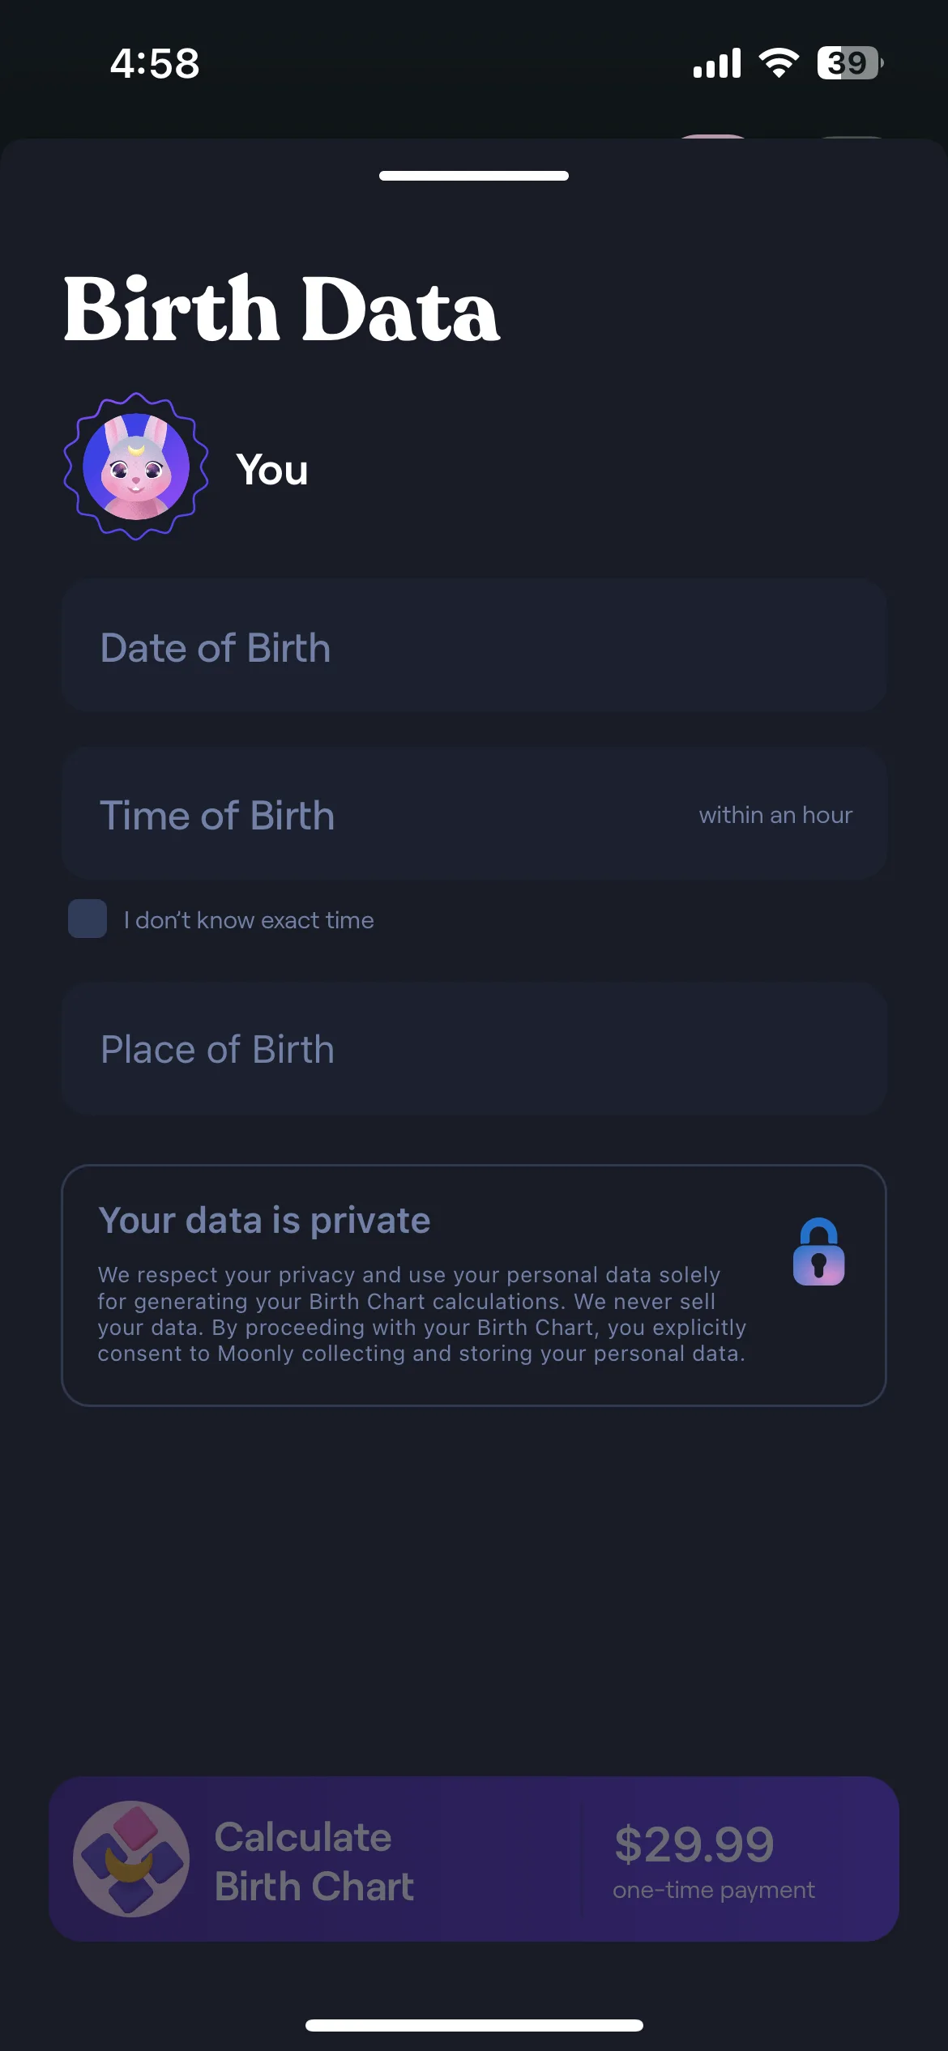
Task: Tap the Wi-Fi status icon
Action: [779, 63]
